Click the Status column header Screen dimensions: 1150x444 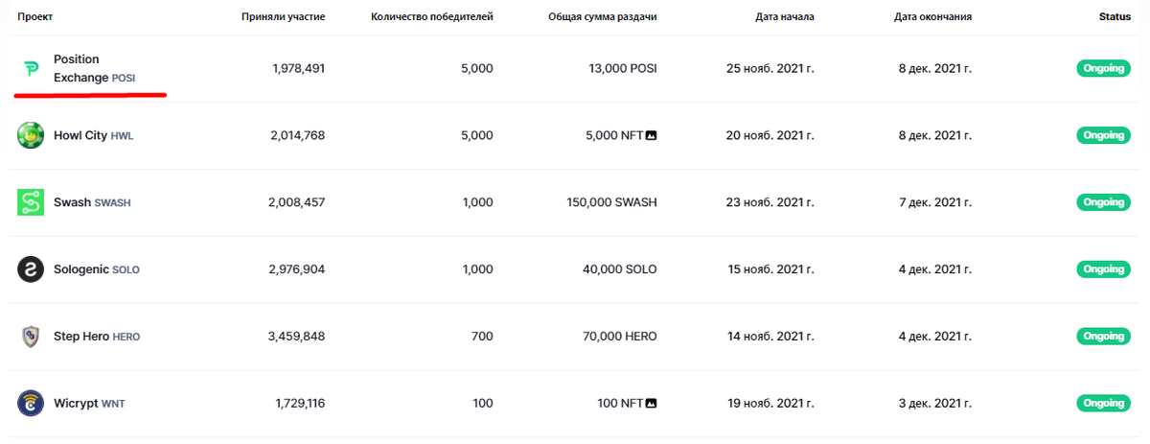(x=1115, y=17)
